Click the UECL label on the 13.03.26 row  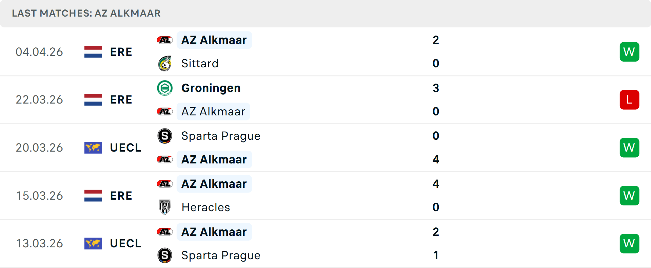tap(125, 243)
